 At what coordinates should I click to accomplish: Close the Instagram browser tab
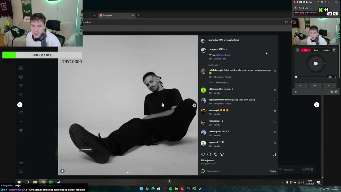133,15
